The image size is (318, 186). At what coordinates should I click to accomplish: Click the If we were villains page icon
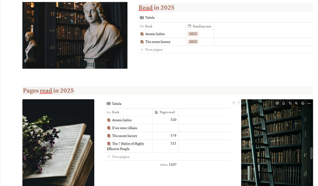coord(109,128)
